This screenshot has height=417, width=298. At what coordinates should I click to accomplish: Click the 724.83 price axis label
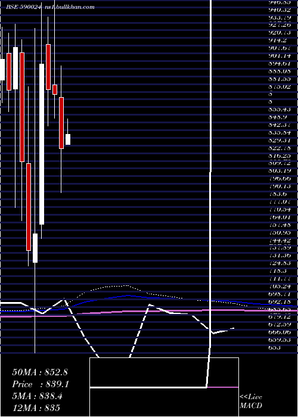coord(280,263)
